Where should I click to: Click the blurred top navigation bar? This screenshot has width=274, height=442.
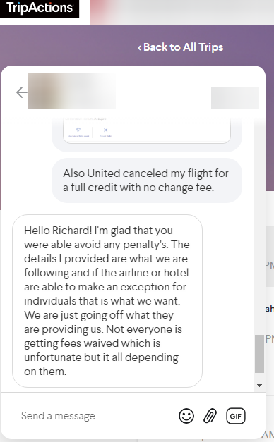click(181, 12)
